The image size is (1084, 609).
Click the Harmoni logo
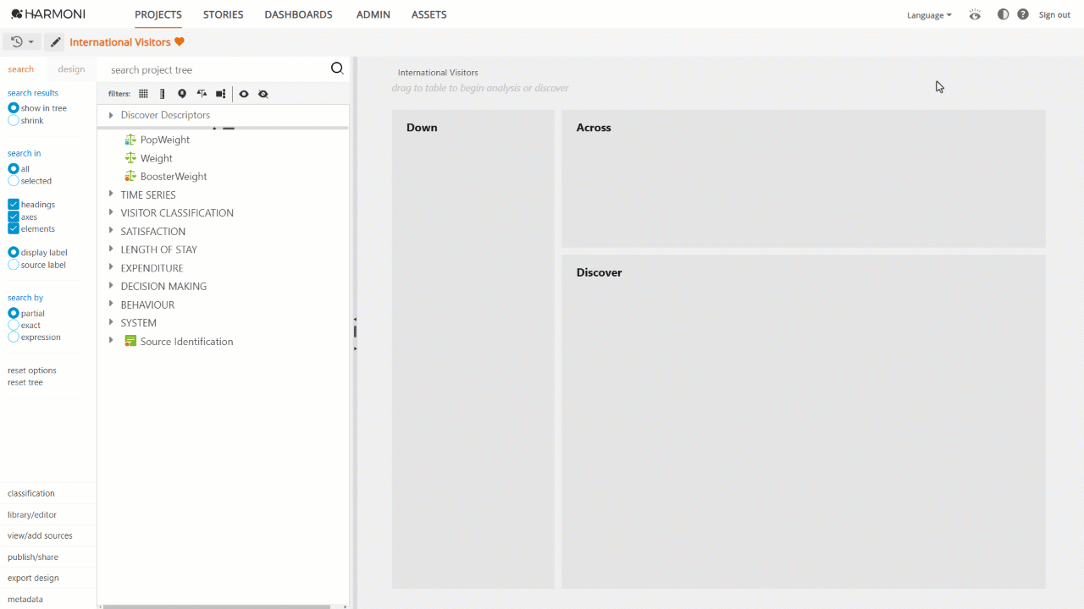coord(48,14)
